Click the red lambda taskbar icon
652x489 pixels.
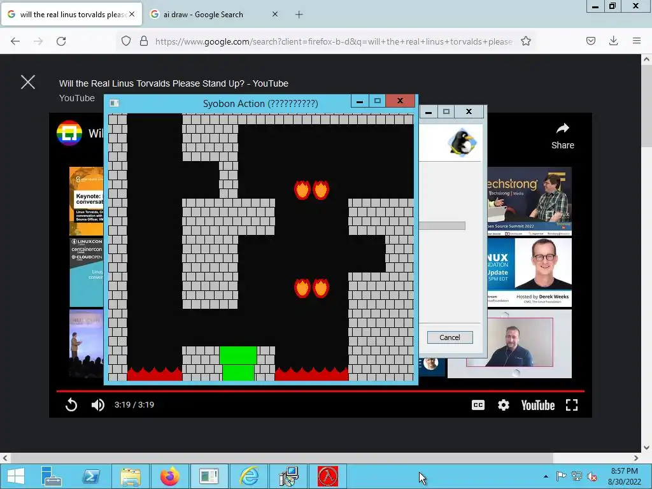coord(328,476)
